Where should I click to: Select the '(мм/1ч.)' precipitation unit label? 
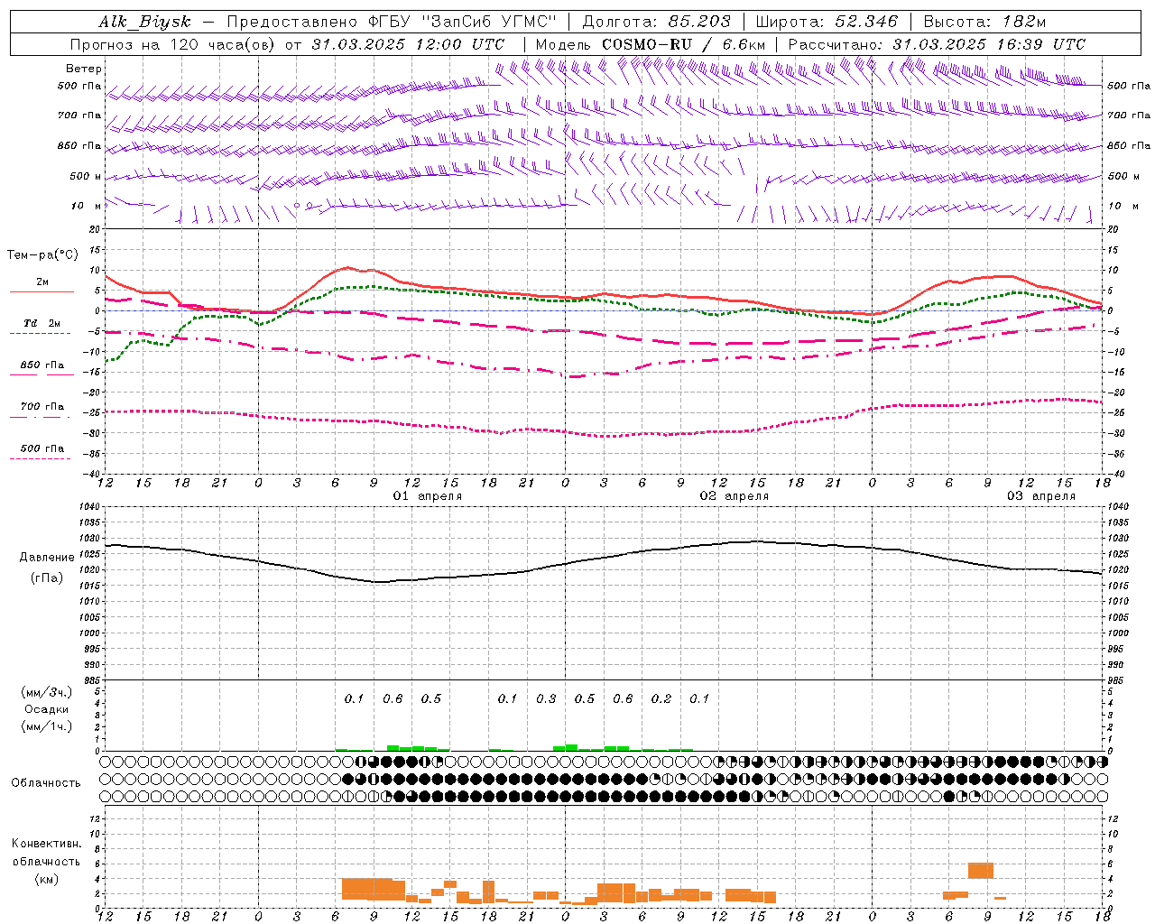point(47,726)
